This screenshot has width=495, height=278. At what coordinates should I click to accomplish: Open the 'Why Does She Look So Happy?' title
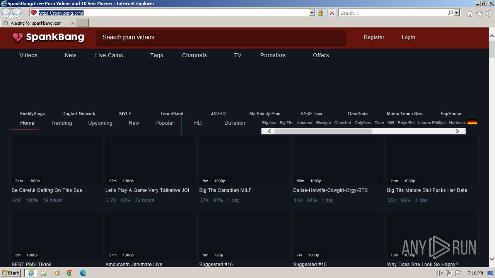pyautogui.click(x=423, y=264)
